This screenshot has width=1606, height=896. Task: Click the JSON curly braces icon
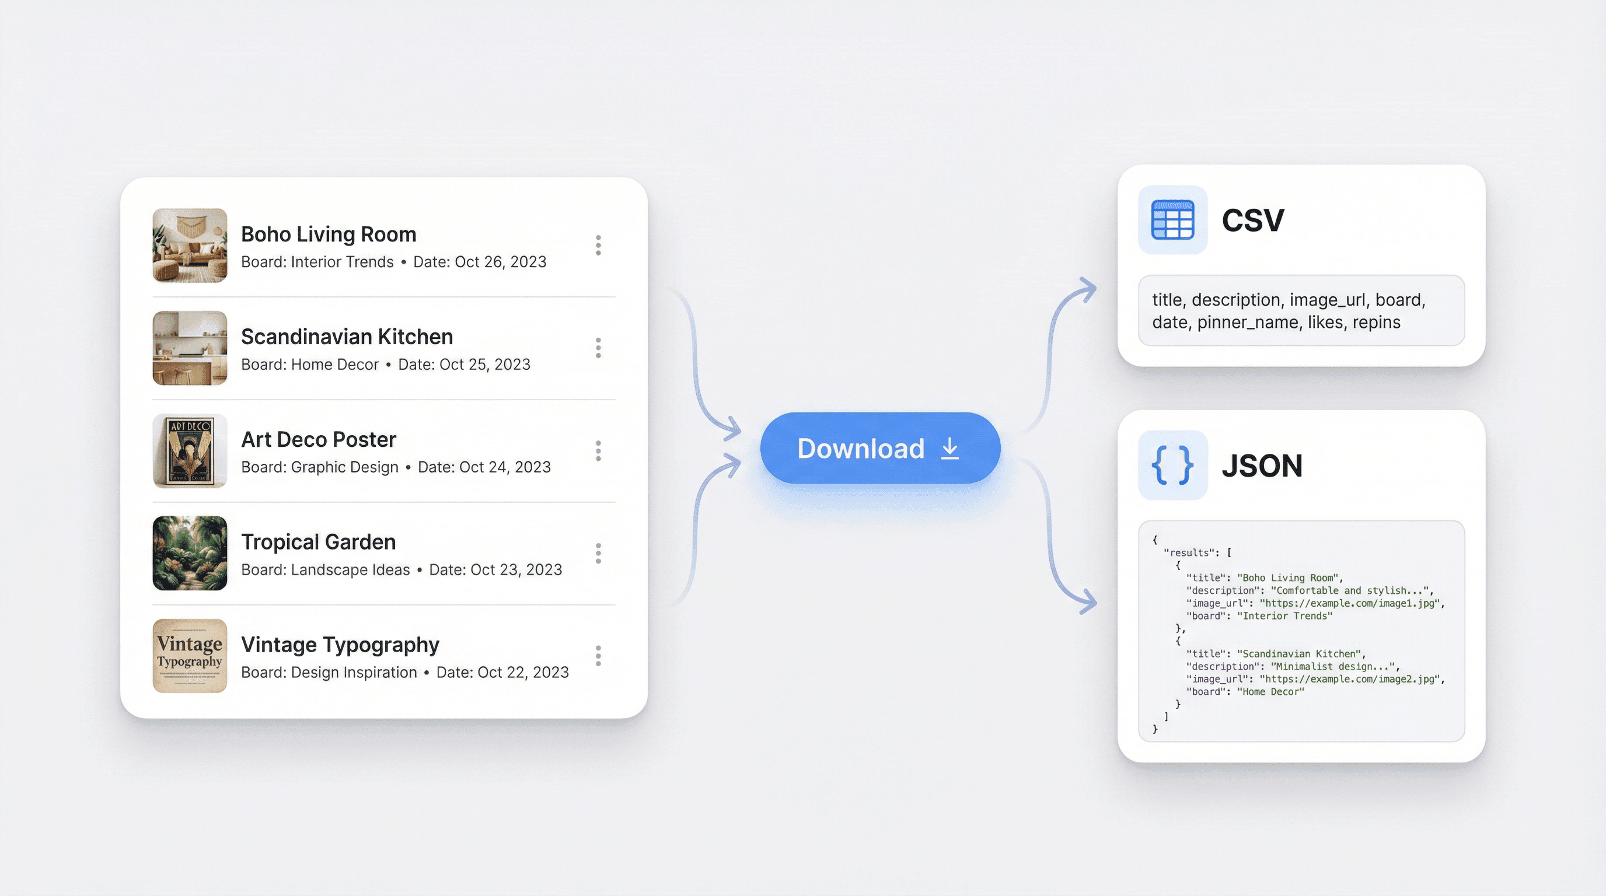[1172, 465]
